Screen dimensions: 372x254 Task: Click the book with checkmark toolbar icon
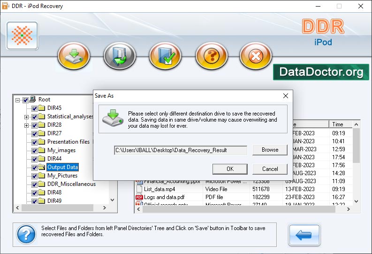[166, 56]
